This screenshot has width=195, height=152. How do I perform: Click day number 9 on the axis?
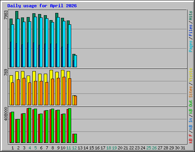[x=58, y=148]
